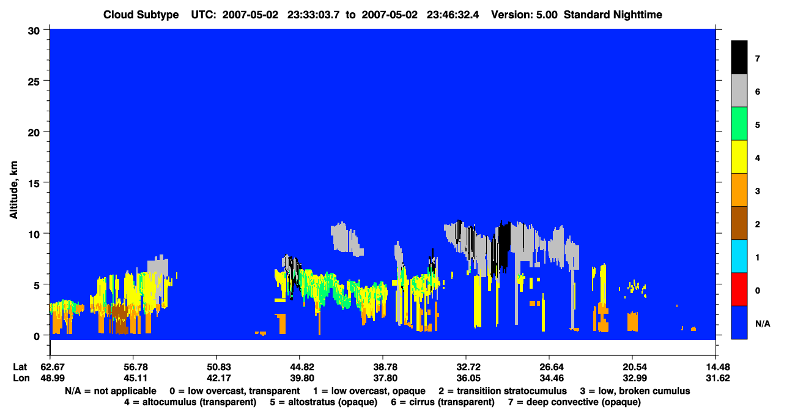Screen dimensions: 795x408
Task: Click the 'Version: 5.00' text in the title
Action: pyautogui.click(x=524, y=15)
